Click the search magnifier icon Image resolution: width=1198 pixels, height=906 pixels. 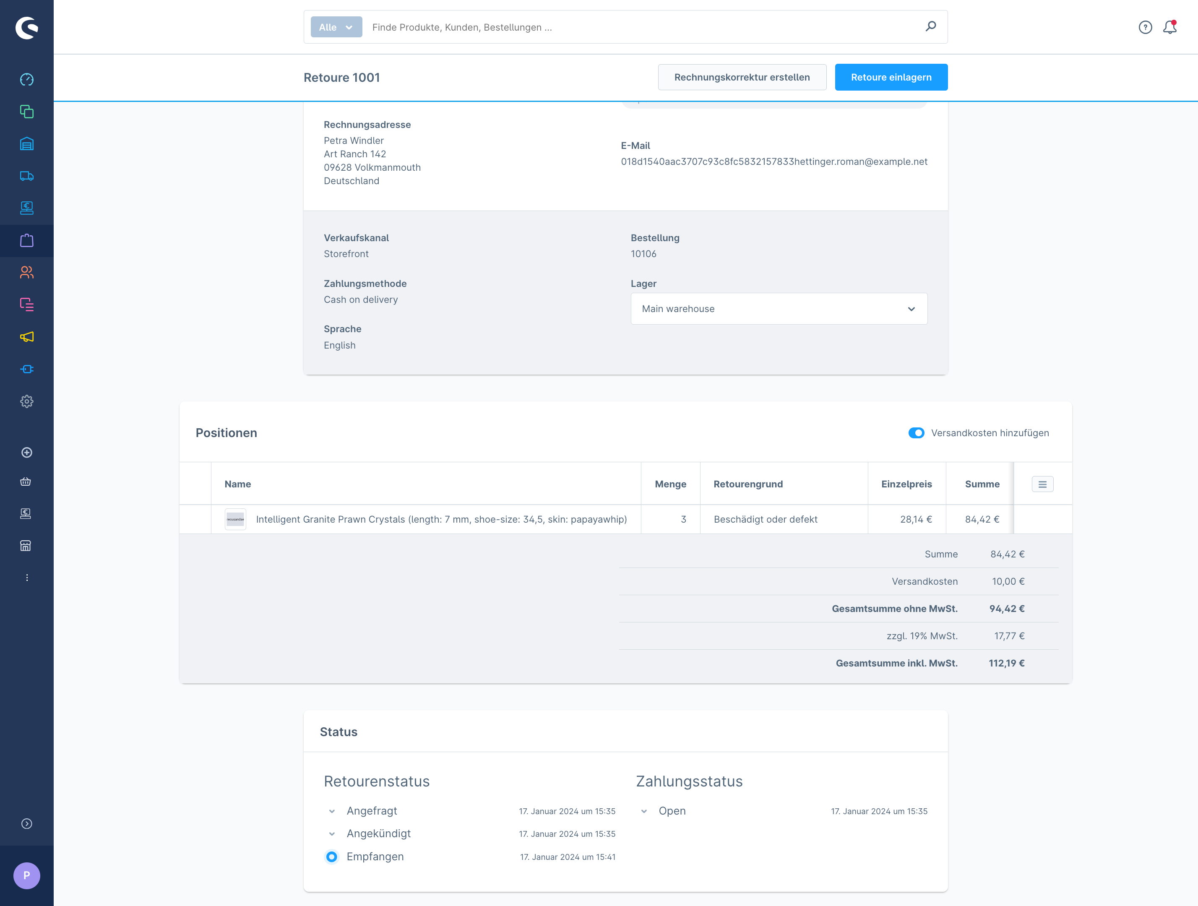[x=931, y=26]
